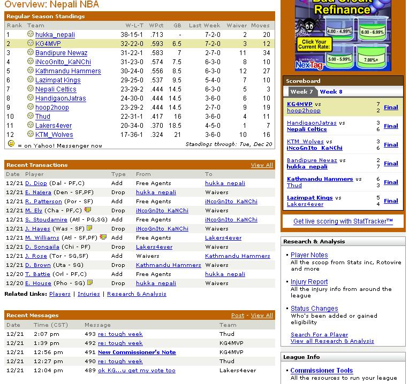This screenshot has width=409, height=384.
Task: Open the Final result for KG4MVP vs hoop2hoop
Action: (391, 107)
